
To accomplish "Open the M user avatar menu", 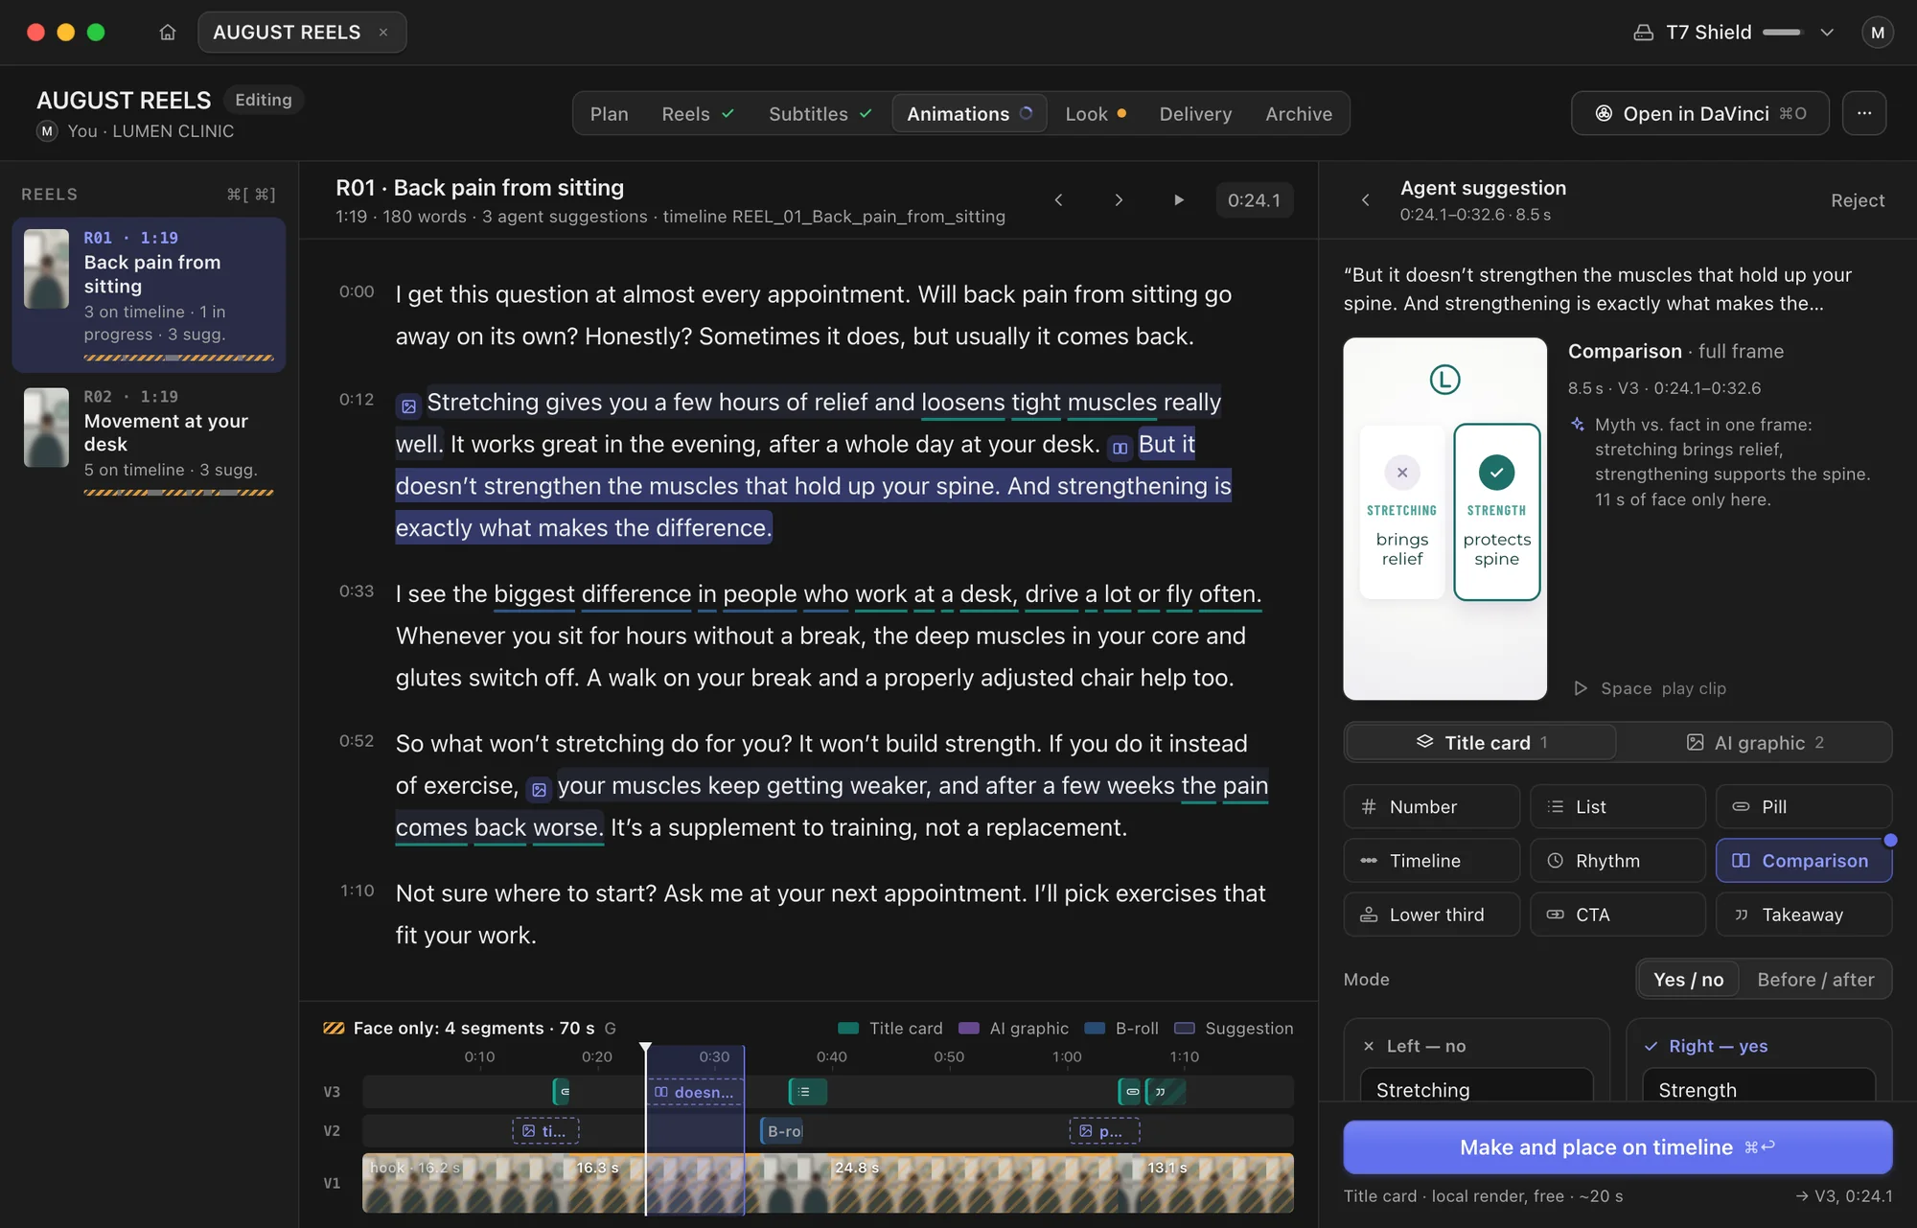I will [1877, 33].
